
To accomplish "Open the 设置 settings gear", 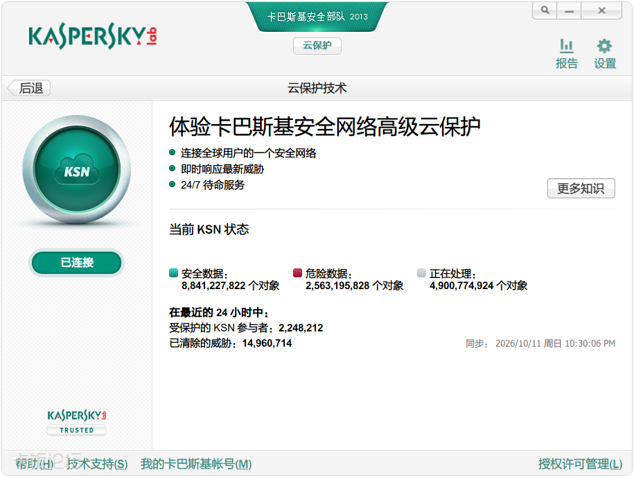I will pos(604,54).
